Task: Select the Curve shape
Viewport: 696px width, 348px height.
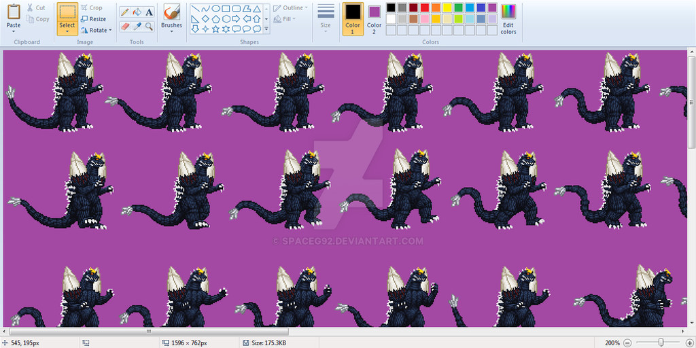Action: pyautogui.click(x=205, y=8)
